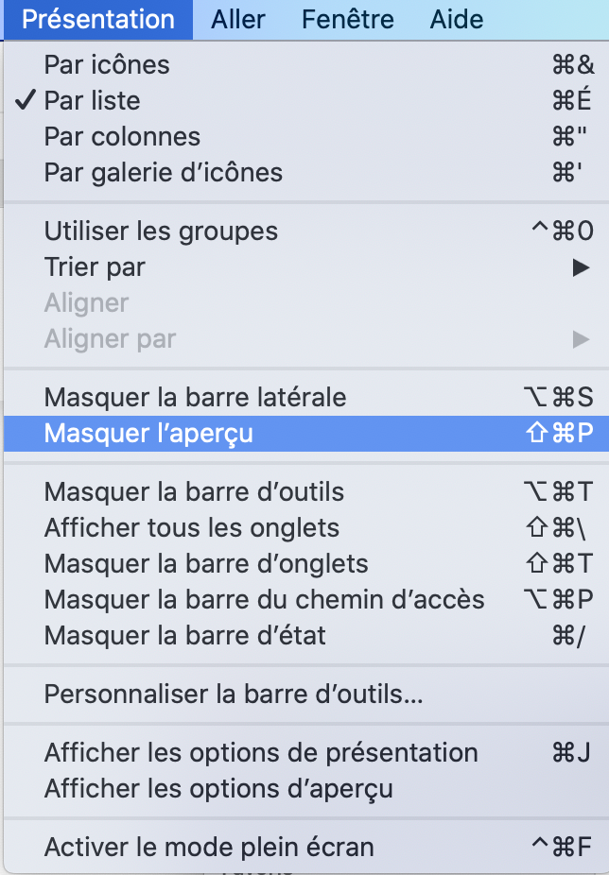609x875 pixels.
Task: Click the arrow next to Trier par
Action: pyautogui.click(x=581, y=267)
